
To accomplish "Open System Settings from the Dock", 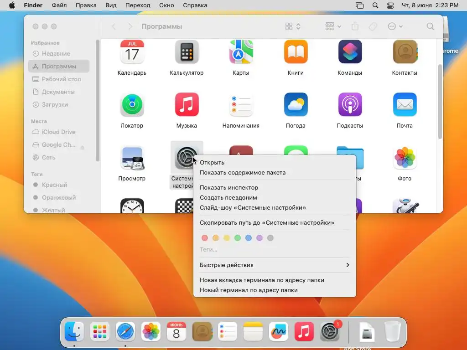I will [330, 331].
